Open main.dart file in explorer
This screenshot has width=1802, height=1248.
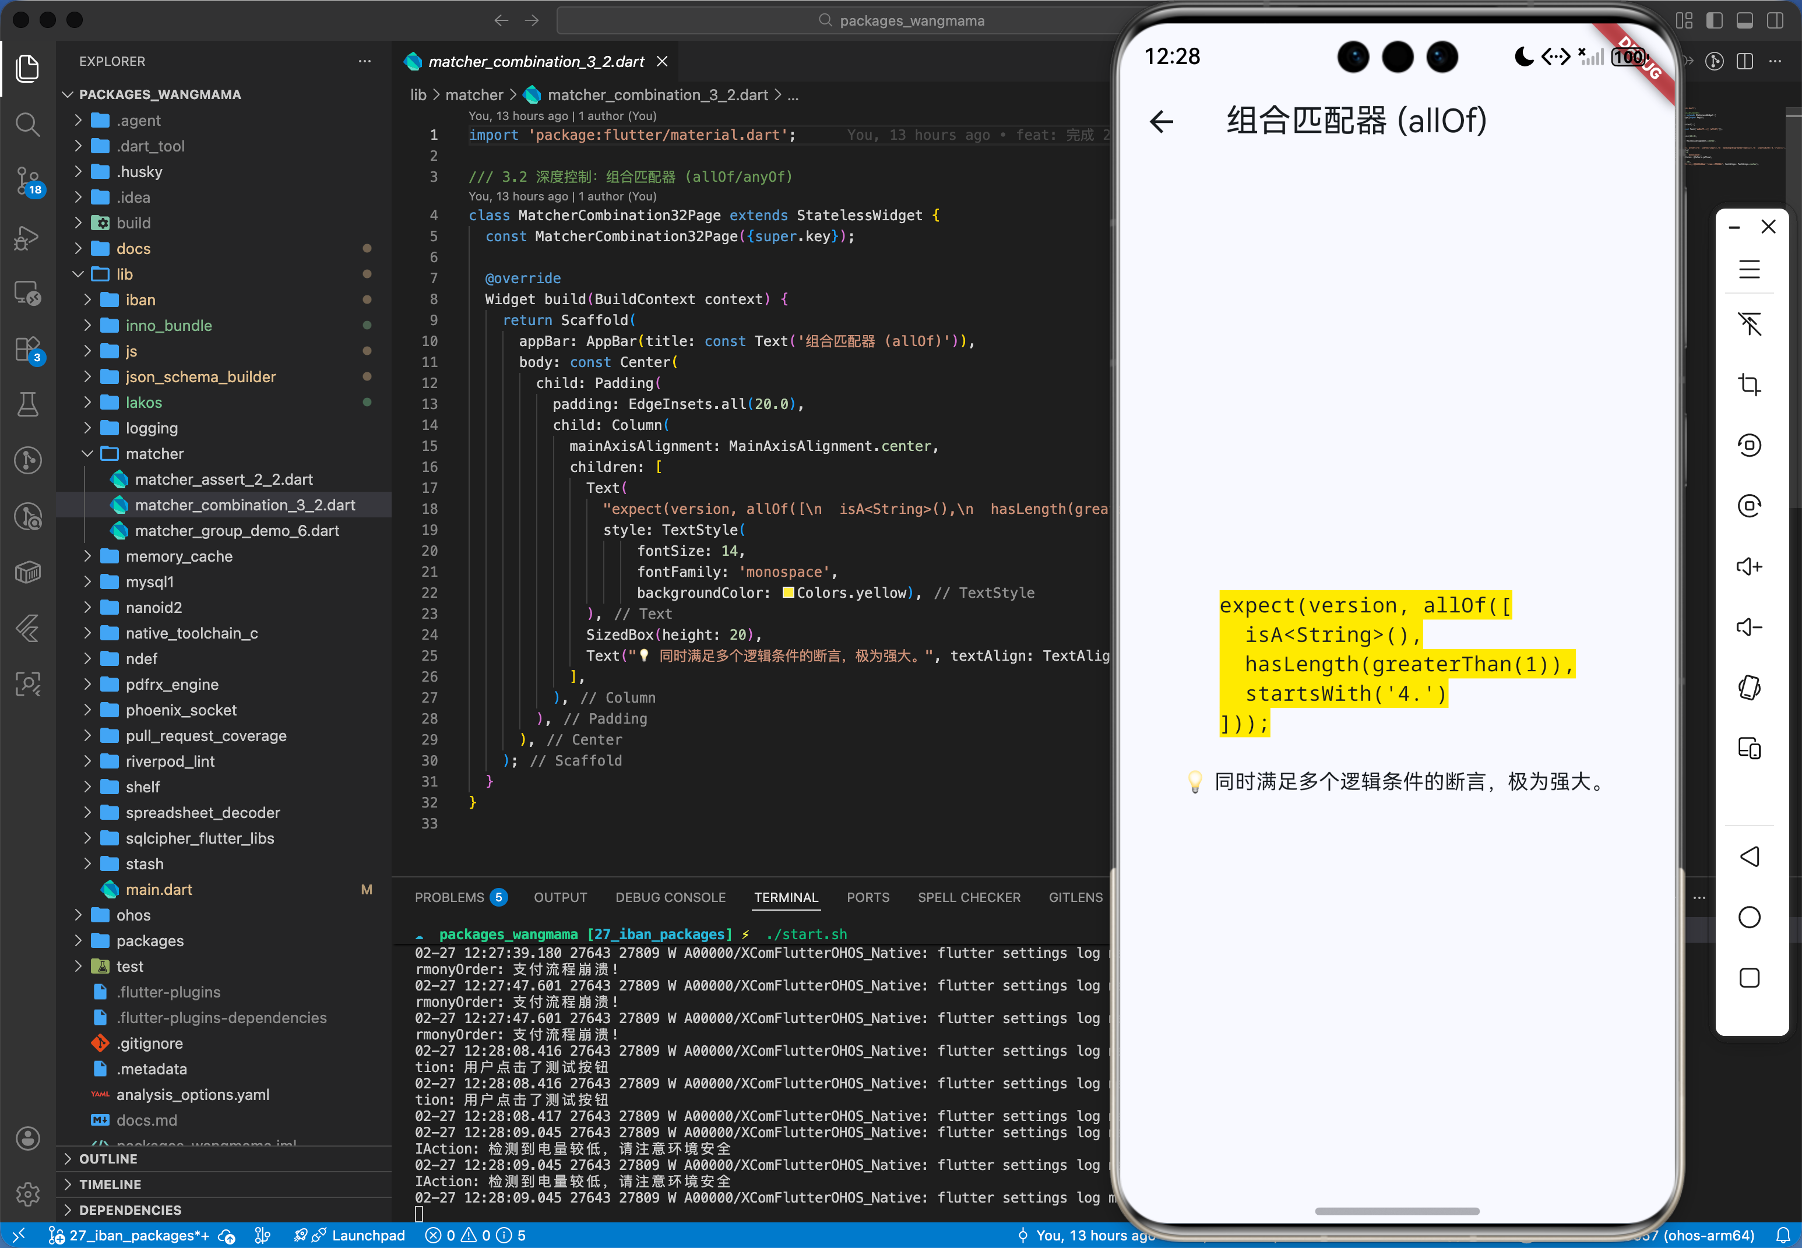click(159, 889)
